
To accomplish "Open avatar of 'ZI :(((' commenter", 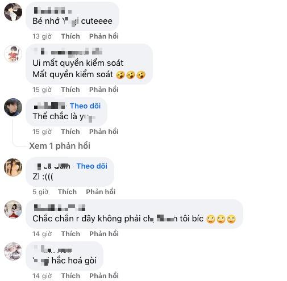I will [x=13, y=167].
